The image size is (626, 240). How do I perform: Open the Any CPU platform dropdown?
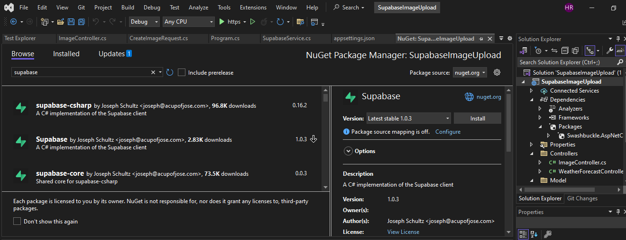click(x=188, y=22)
